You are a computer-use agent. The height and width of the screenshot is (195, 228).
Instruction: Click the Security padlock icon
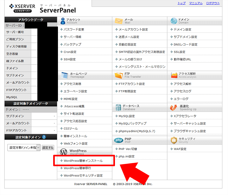point(174,140)
